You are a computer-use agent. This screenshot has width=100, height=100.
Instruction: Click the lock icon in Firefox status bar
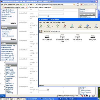[x=58, y=96]
